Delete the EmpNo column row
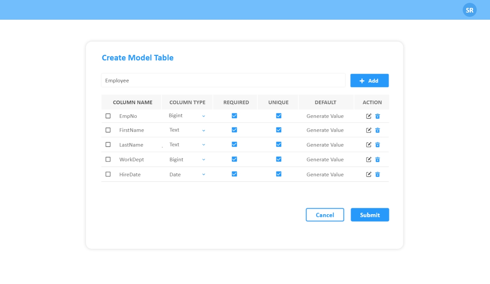Image resolution: width=490 pixels, height=284 pixels. pyautogui.click(x=377, y=116)
